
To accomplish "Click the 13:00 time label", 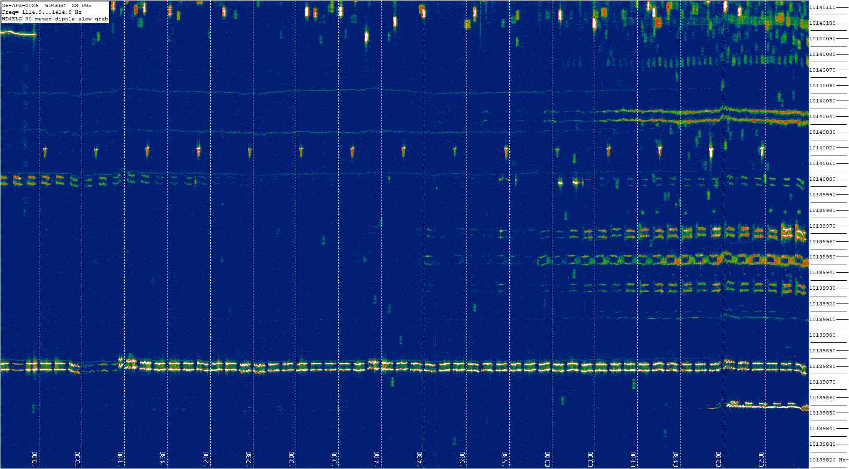I will [x=291, y=459].
